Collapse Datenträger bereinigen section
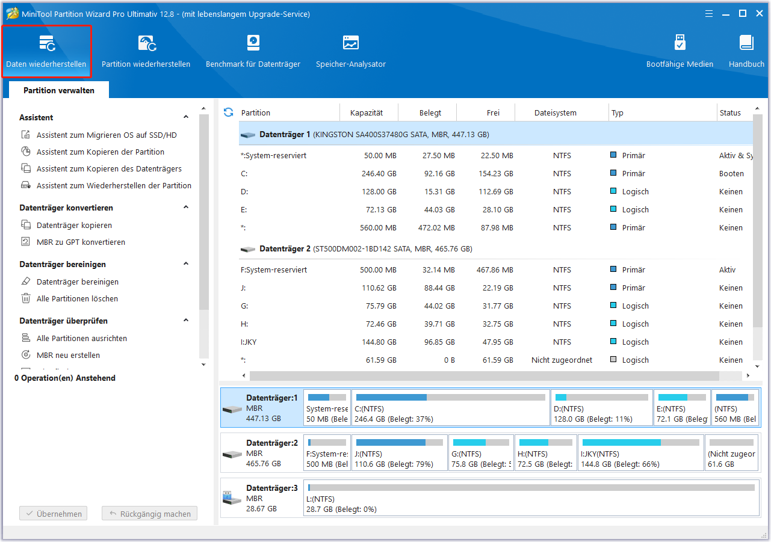Viewport: 771px width, 542px height. pyautogui.click(x=186, y=264)
